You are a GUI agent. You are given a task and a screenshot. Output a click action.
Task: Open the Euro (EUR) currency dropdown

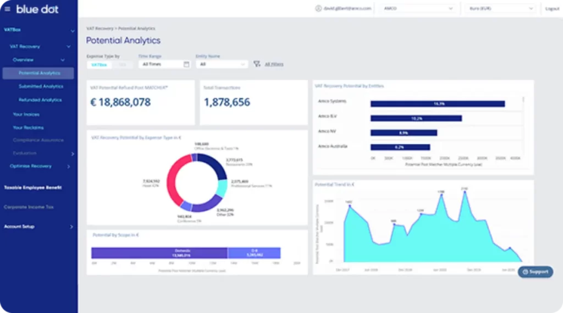point(499,8)
